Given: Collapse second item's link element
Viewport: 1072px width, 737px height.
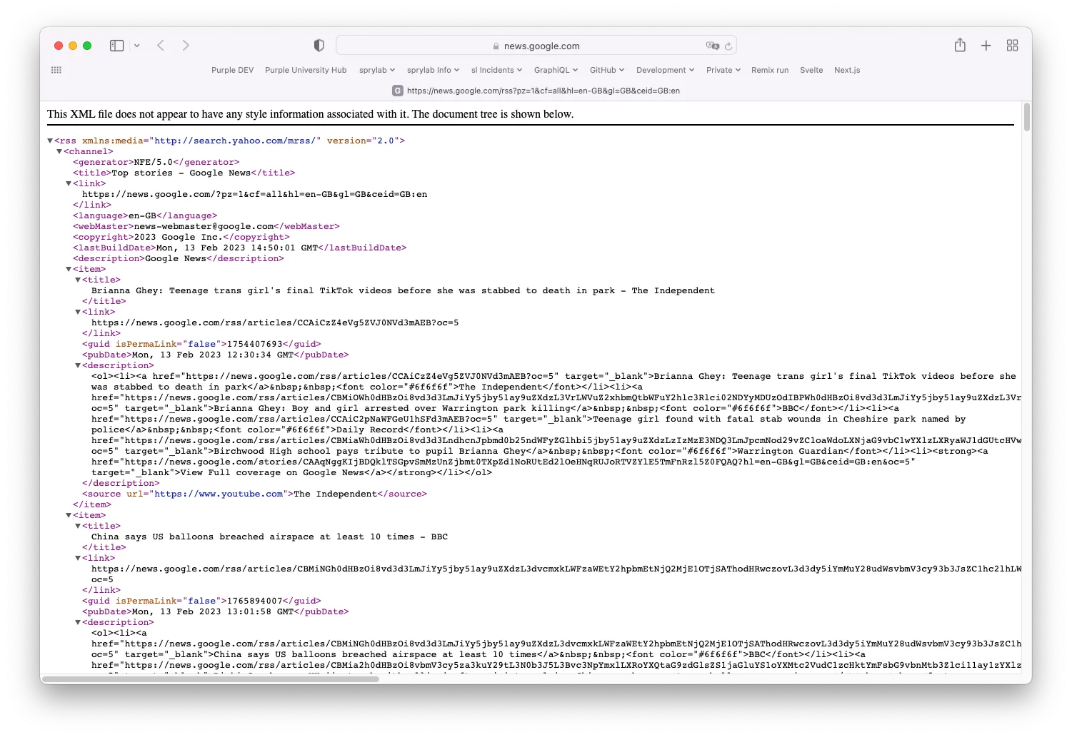Looking at the screenshot, I should click(x=78, y=558).
